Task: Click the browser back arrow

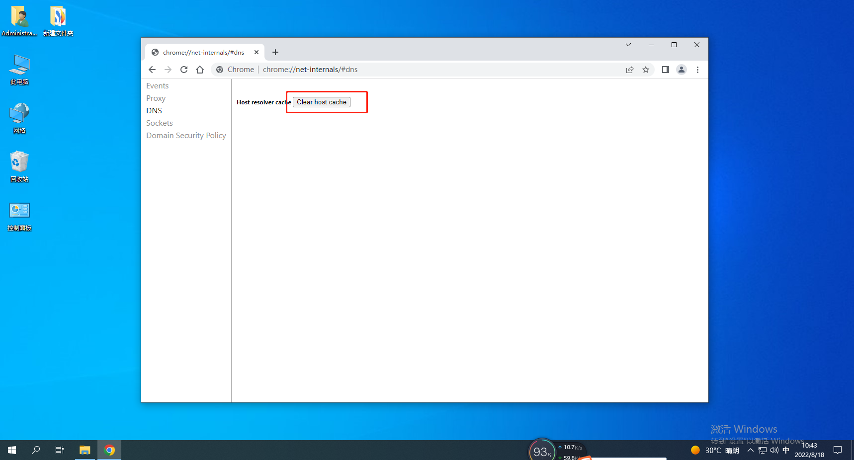Action: tap(152, 70)
